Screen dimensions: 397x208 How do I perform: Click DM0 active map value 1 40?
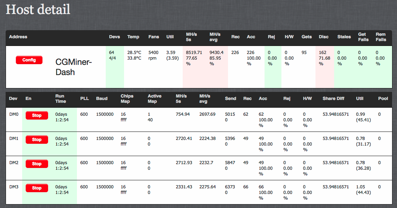[x=150, y=117]
